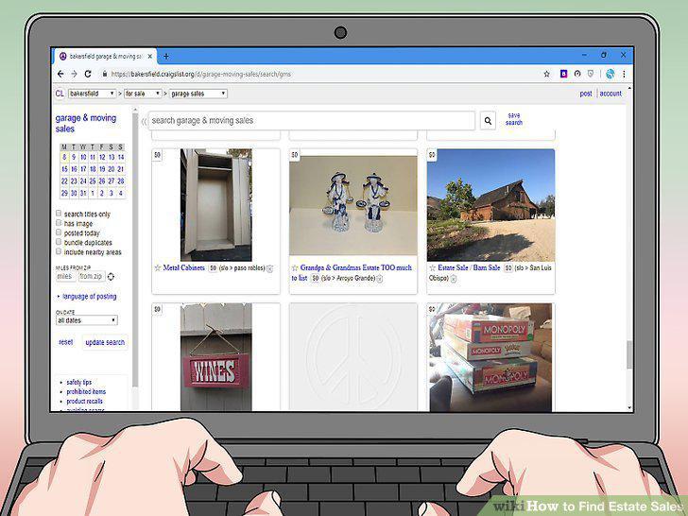Click the post link
Image resolution: width=688 pixels, height=516 pixels.
(586, 94)
